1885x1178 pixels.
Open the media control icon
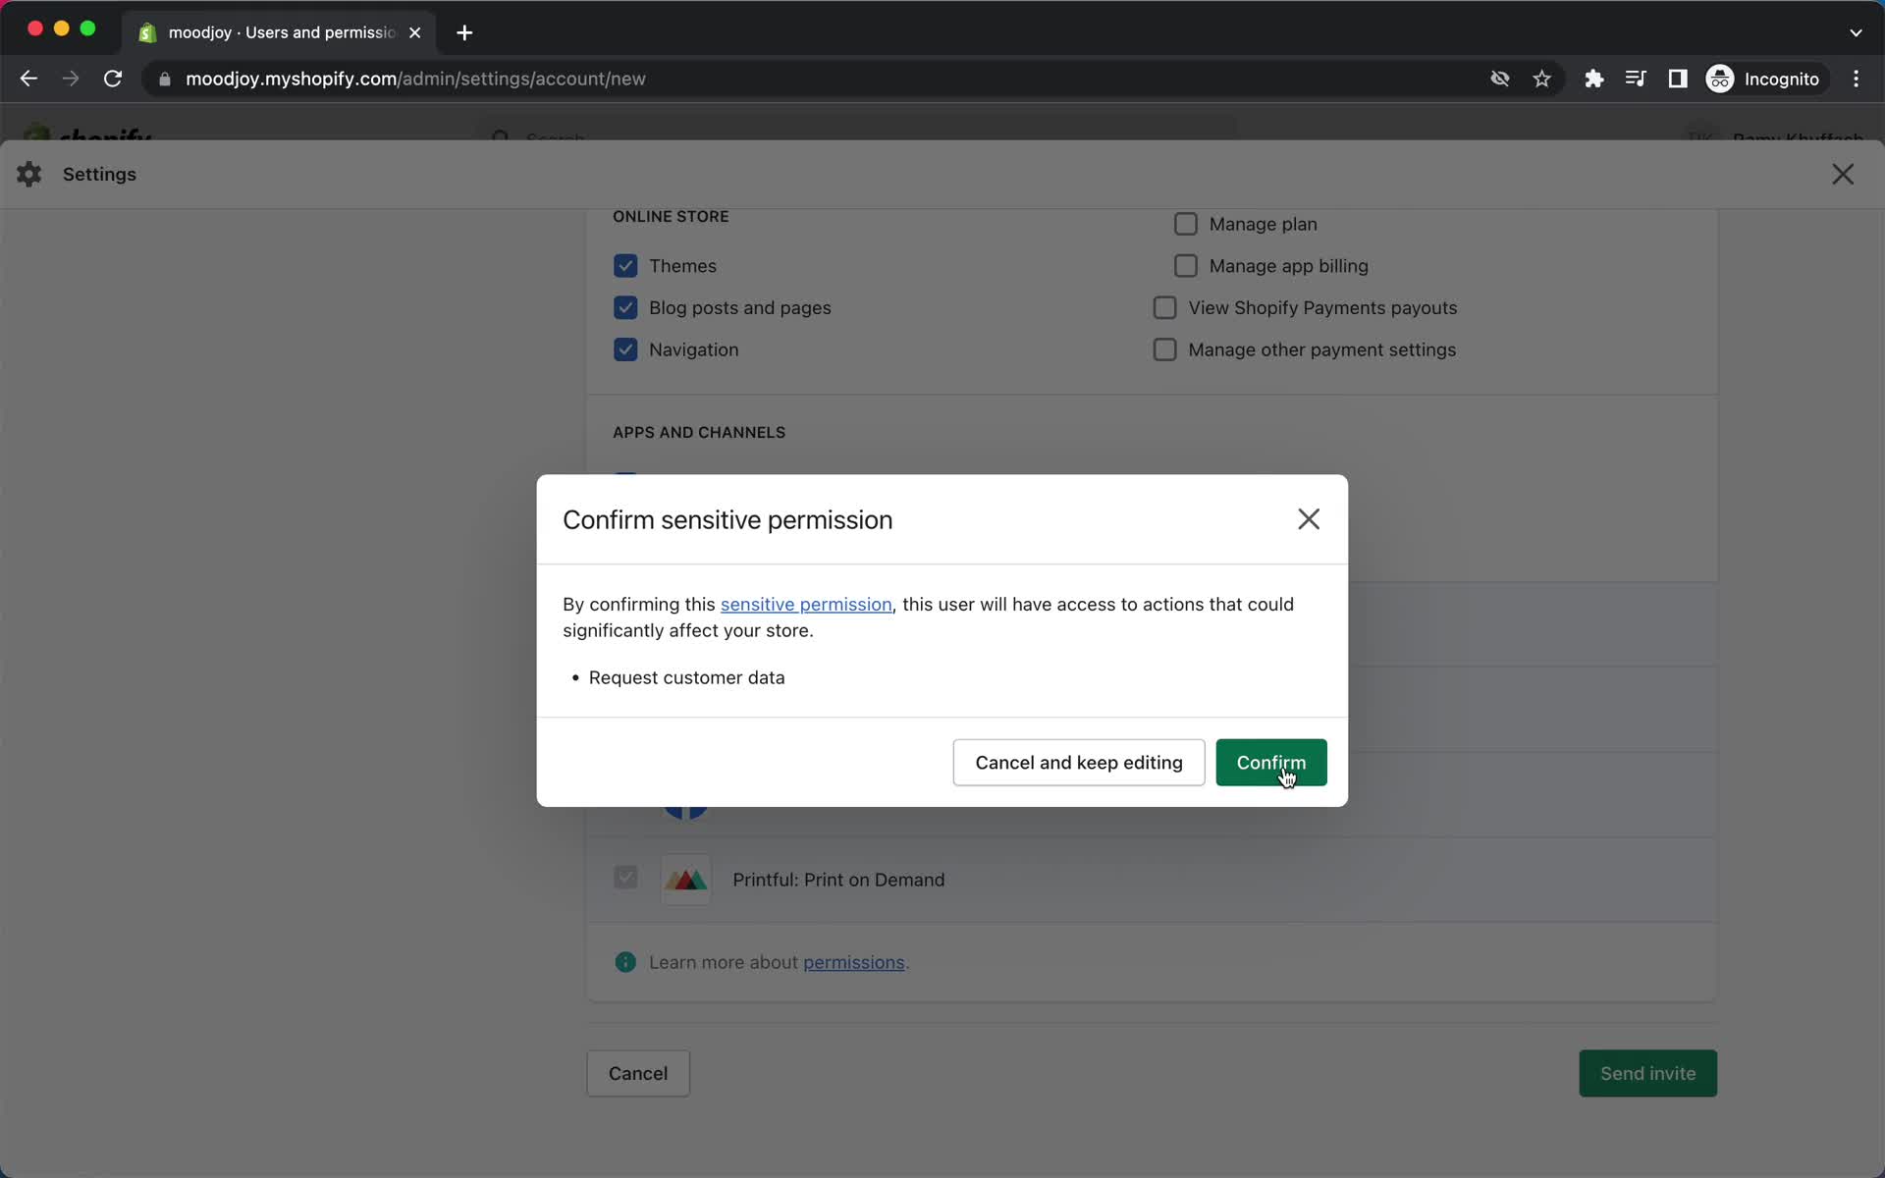(x=1636, y=79)
